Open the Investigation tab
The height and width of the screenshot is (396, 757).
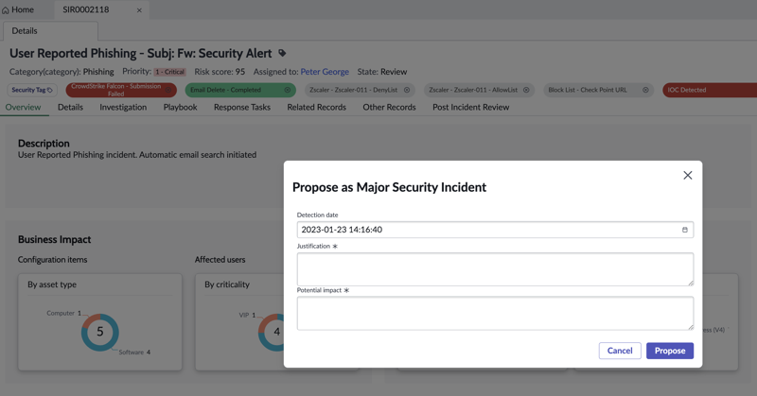click(x=123, y=107)
